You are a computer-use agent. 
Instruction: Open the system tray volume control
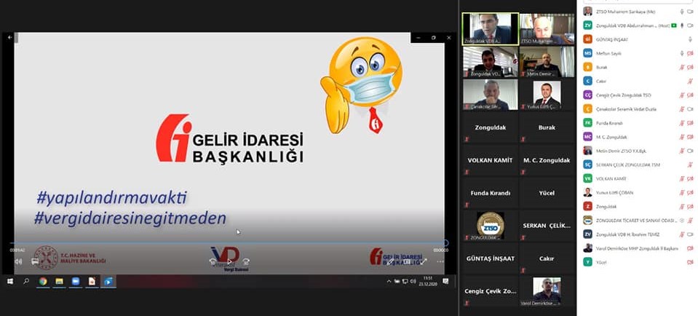click(413, 281)
